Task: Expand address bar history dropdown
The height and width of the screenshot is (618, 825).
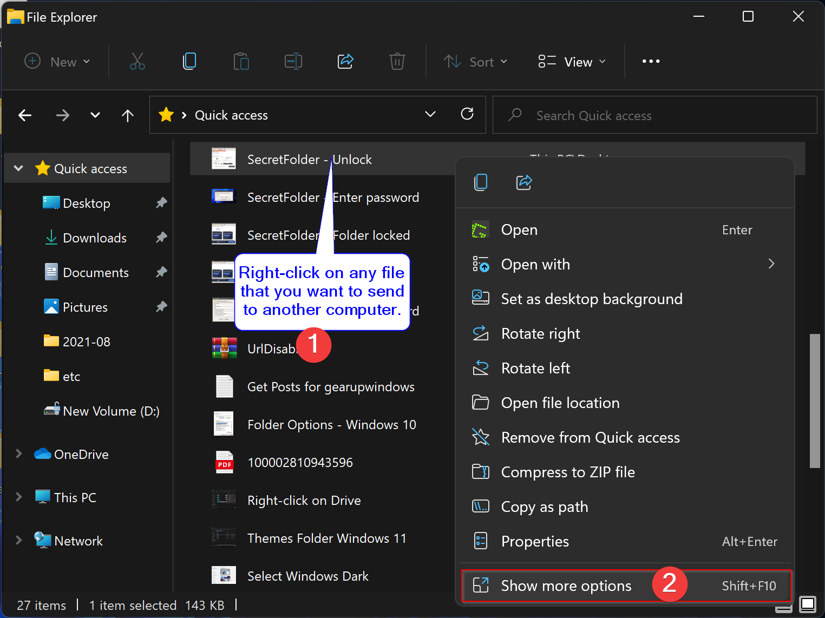Action: [430, 114]
